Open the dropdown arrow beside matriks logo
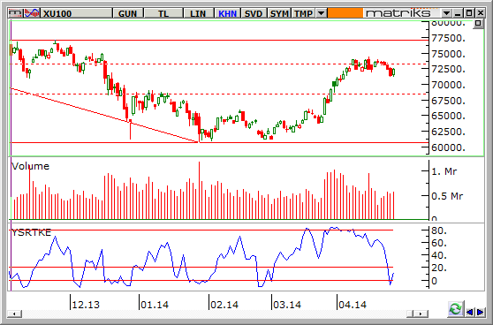 tap(446, 13)
